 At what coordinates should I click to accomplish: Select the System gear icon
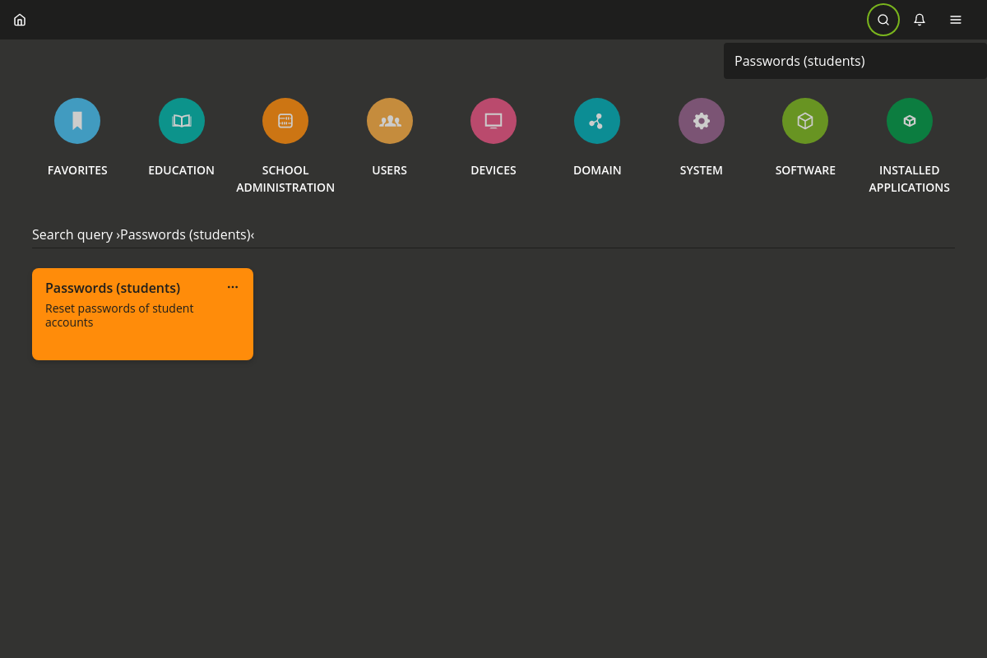click(702, 121)
